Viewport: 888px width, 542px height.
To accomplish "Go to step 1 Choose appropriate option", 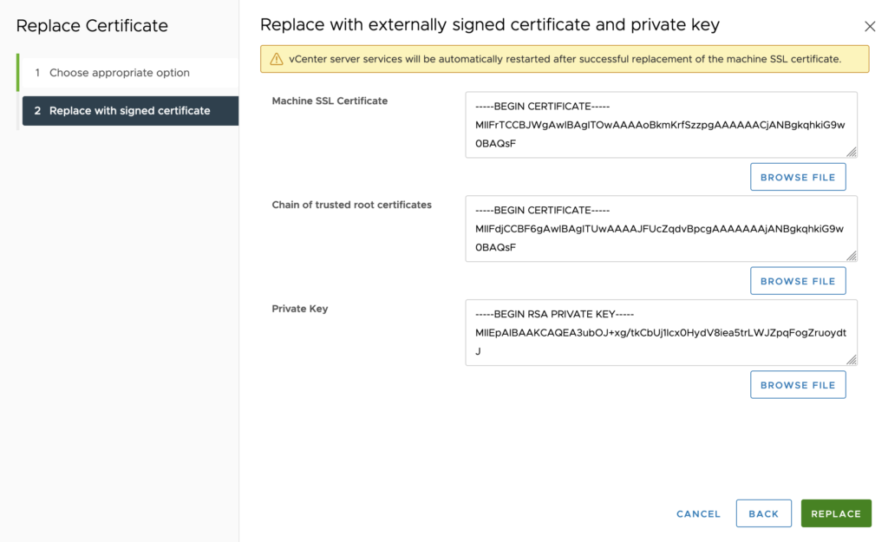I will (x=119, y=73).
